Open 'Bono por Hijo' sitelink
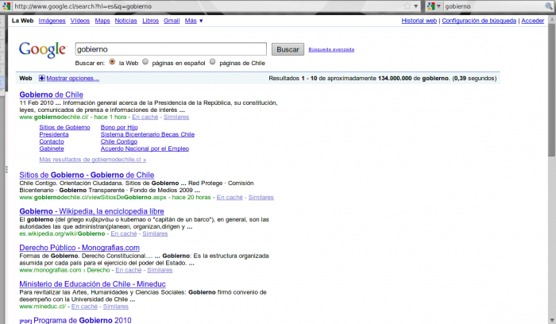 [x=119, y=127]
